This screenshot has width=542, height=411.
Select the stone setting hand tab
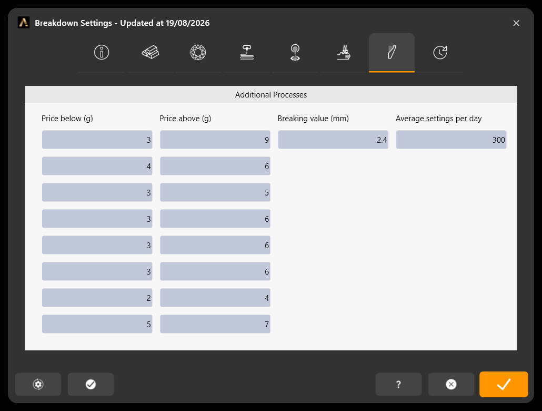pyautogui.click(x=344, y=53)
